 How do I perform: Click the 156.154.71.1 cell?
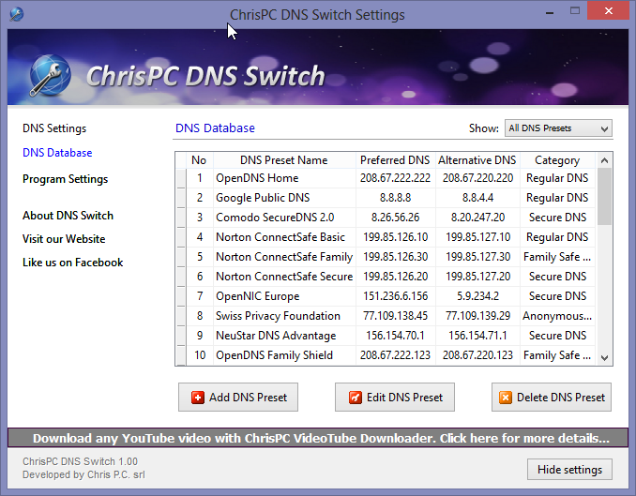click(477, 336)
